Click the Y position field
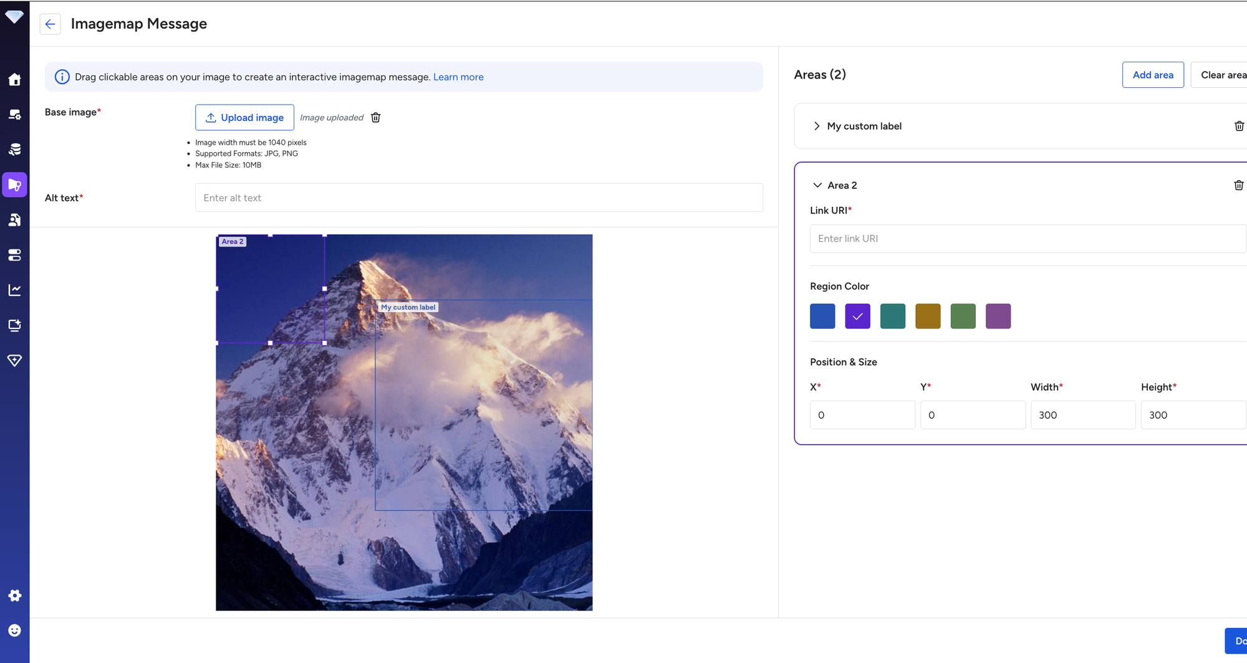Screen dimensions: 1247x663 973,415
